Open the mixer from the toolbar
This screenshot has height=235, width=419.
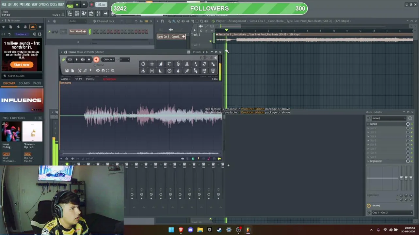tap(98, 13)
